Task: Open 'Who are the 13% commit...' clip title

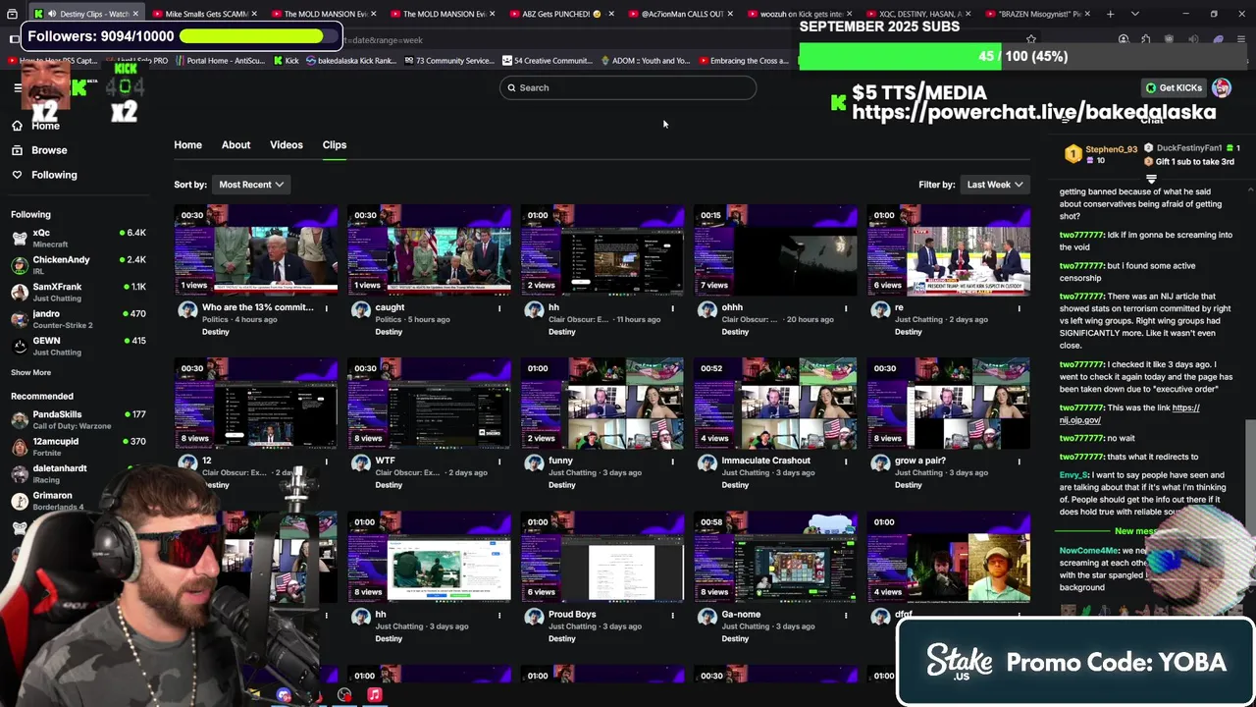Action: pos(258,307)
